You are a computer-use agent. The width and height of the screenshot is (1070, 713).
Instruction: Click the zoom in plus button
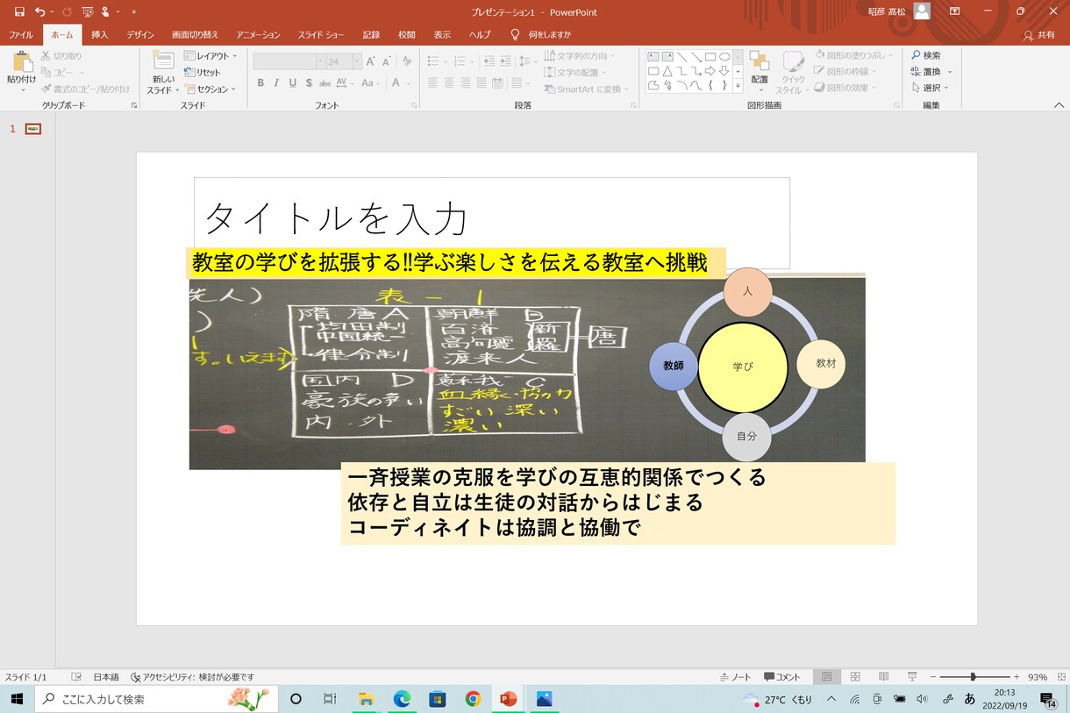coord(1016,677)
